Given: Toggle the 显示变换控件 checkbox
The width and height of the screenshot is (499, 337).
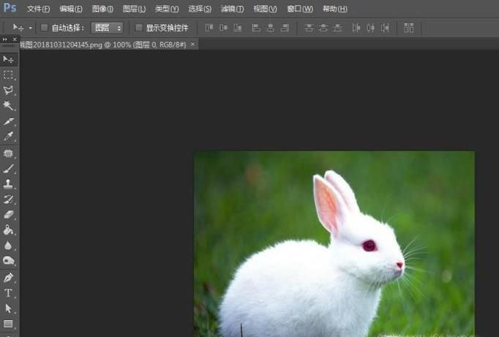Looking at the screenshot, I should 139,28.
